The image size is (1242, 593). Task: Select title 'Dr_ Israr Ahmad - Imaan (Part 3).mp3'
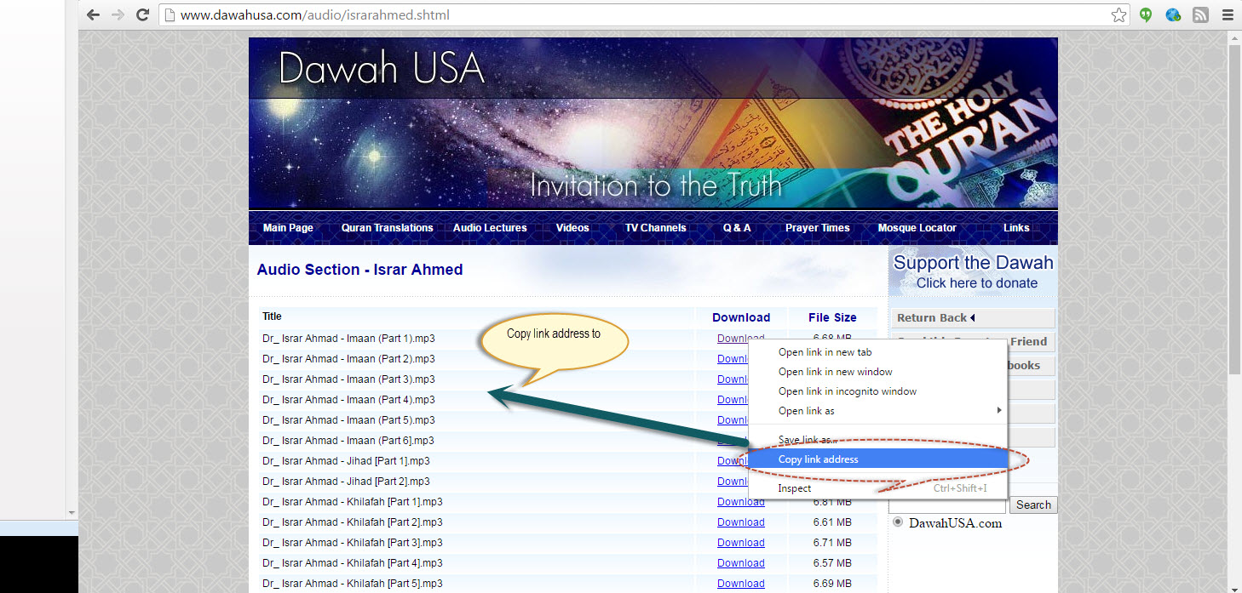[348, 379]
